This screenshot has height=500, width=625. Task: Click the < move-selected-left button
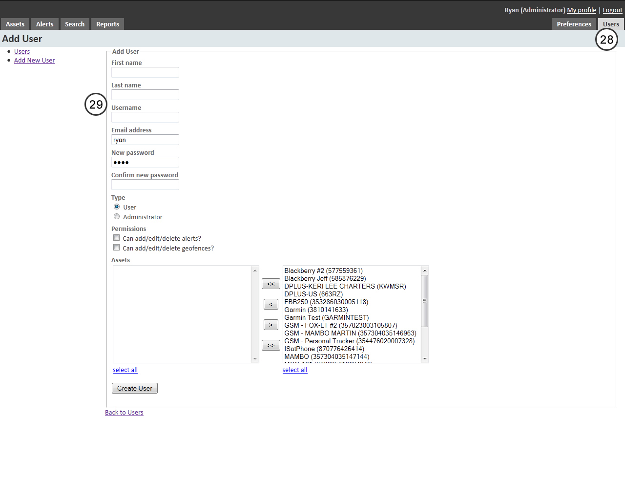click(x=271, y=304)
